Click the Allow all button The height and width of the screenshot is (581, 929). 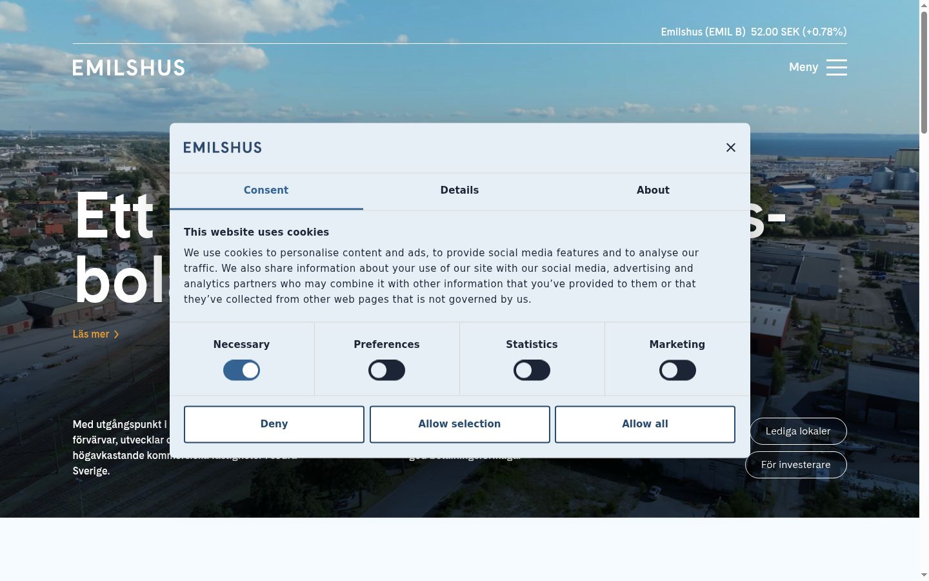(645, 424)
